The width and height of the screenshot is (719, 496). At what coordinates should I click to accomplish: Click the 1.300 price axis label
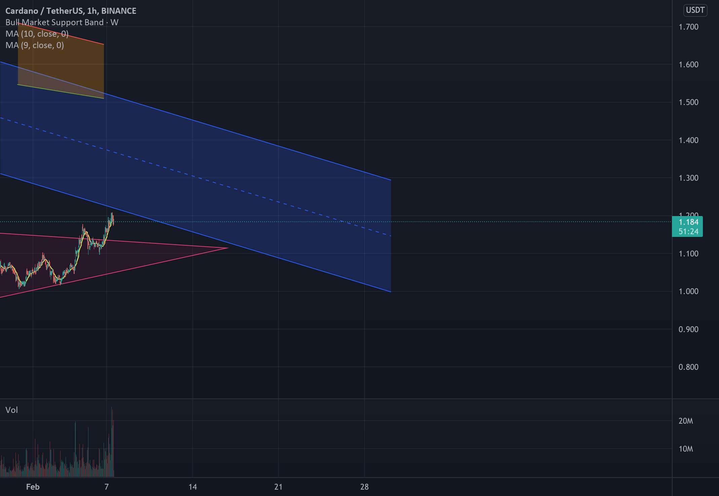688,178
